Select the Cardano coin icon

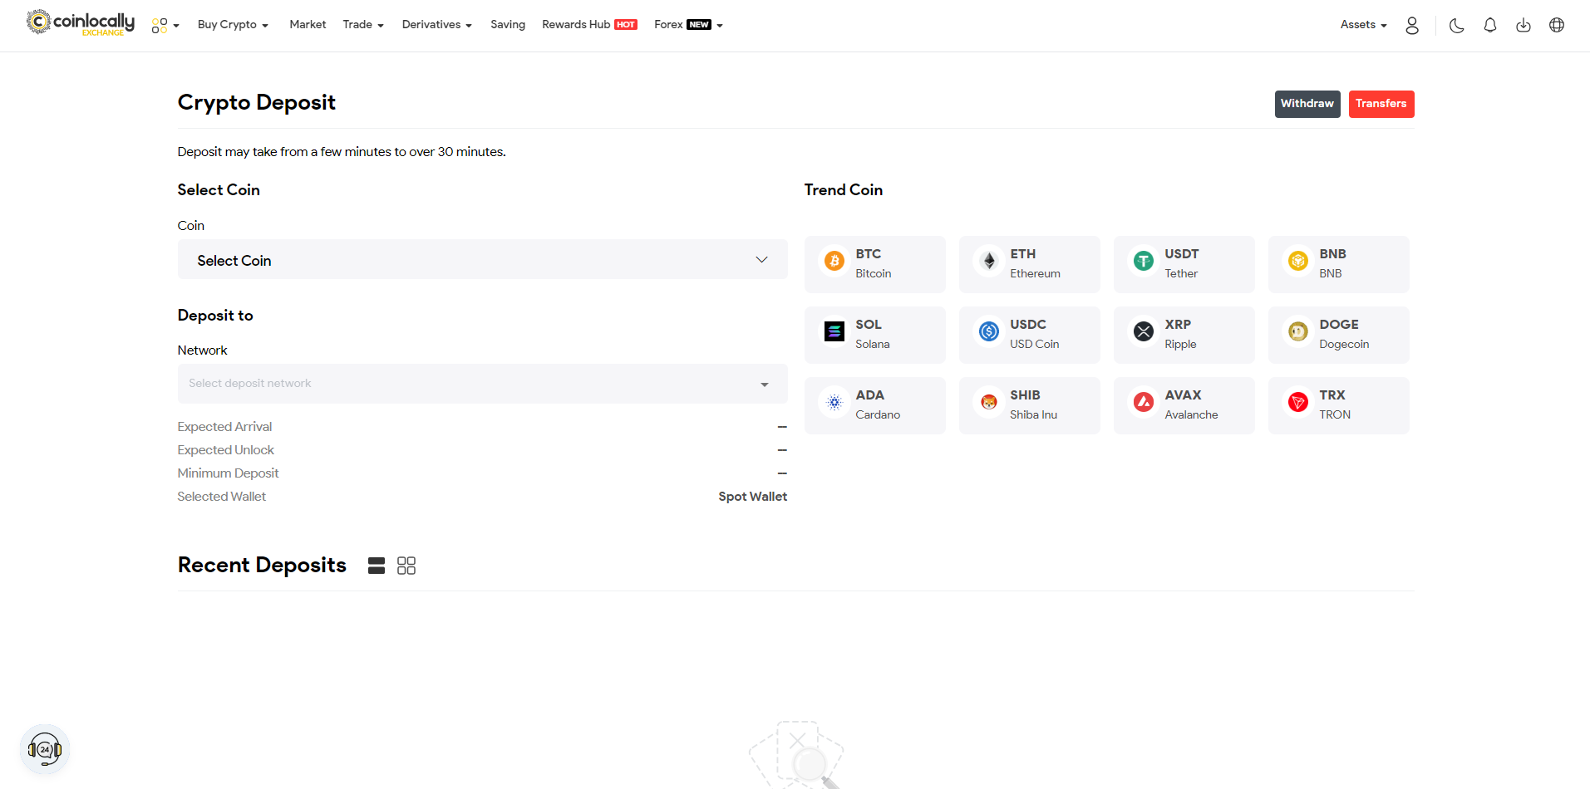[x=834, y=403]
